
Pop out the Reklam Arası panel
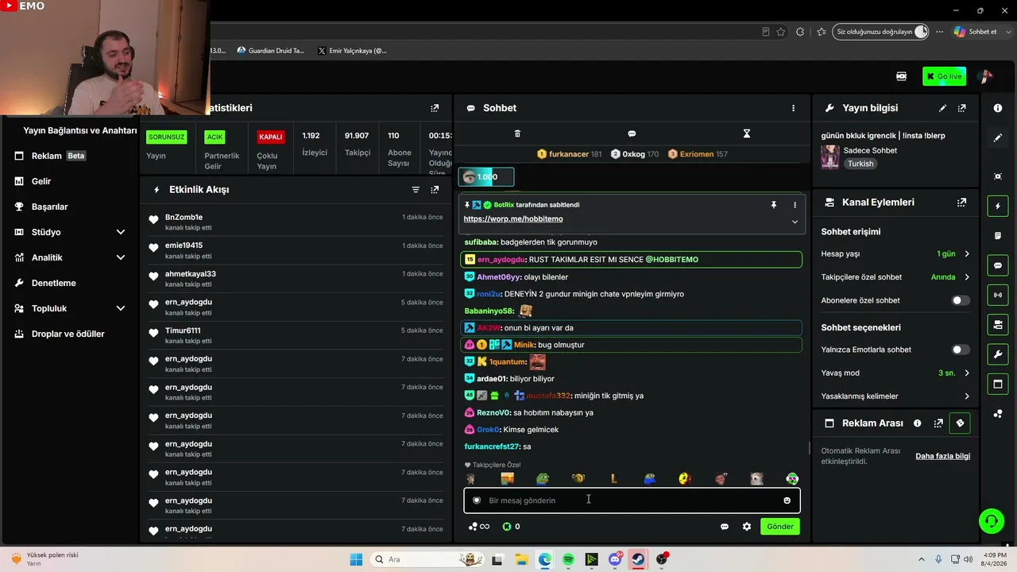coord(938,423)
